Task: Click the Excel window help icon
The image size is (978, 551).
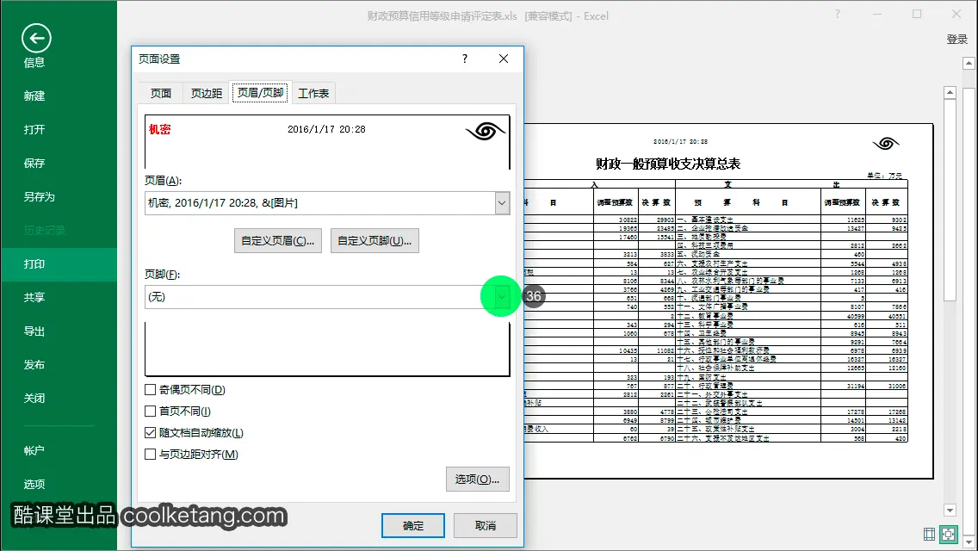Action: [x=837, y=15]
